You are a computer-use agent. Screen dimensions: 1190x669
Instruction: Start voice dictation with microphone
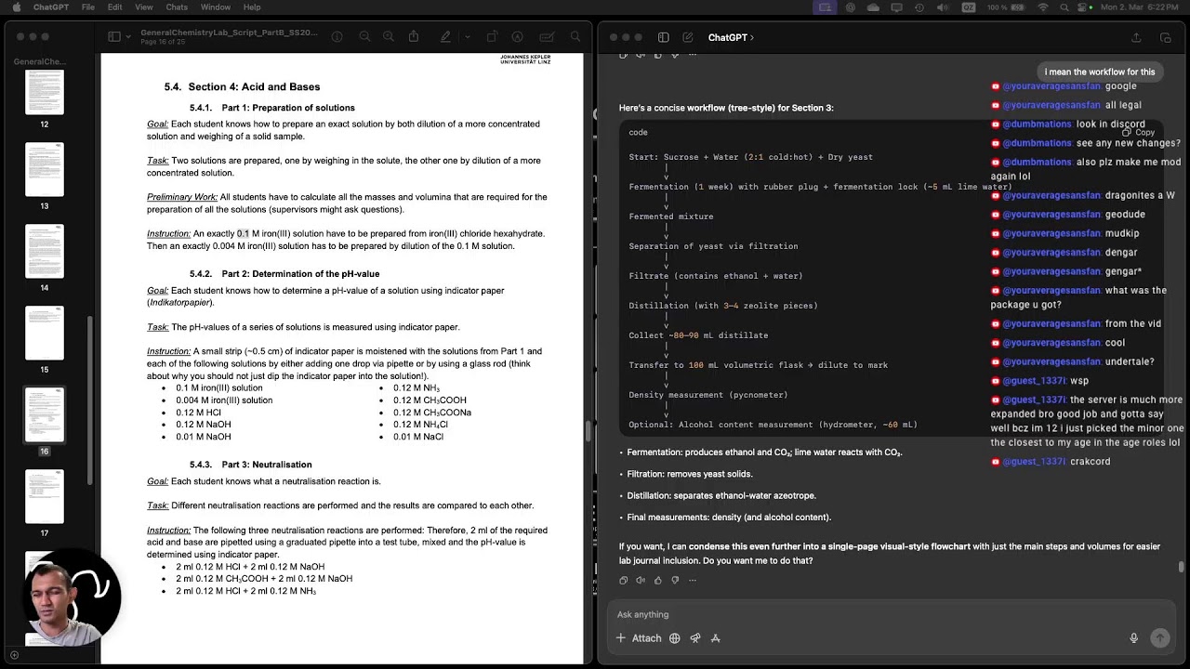point(1134,638)
